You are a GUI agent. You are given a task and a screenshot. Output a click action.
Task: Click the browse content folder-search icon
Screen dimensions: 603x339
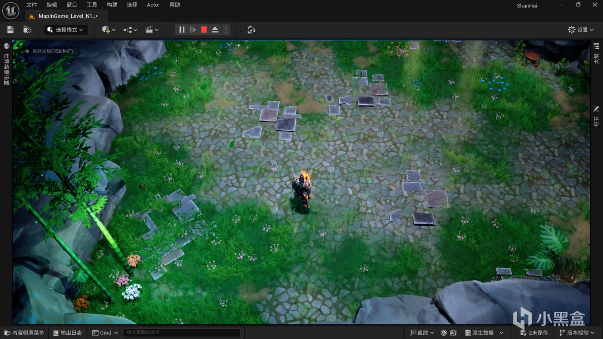27,30
